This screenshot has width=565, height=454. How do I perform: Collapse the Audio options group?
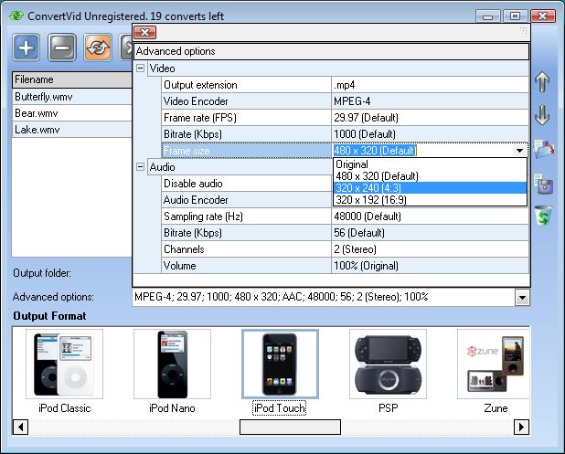coord(141,167)
